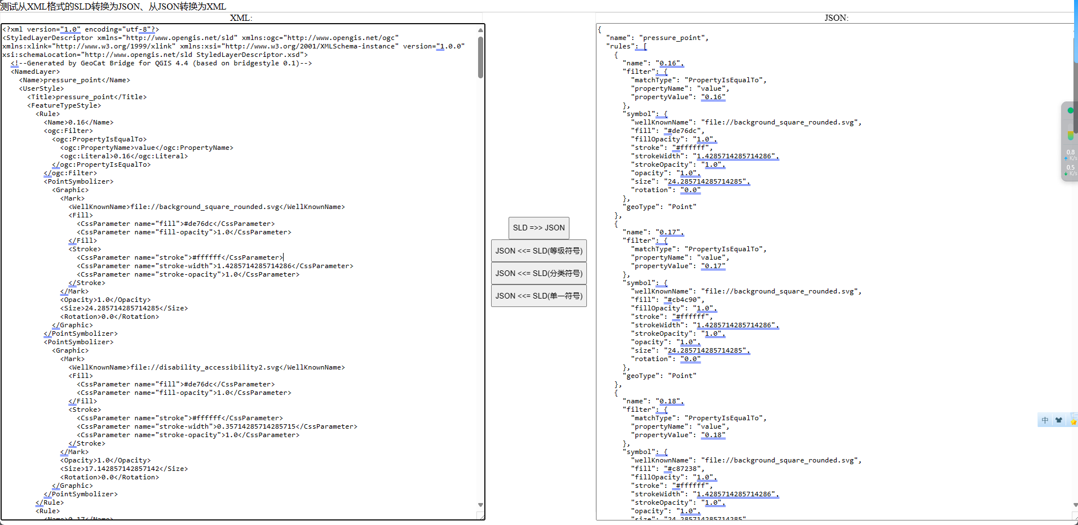Click the <Name>pressure_point</Name> line
Viewport: 1078px width, 525px height.
pyautogui.click(x=74, y=80)
